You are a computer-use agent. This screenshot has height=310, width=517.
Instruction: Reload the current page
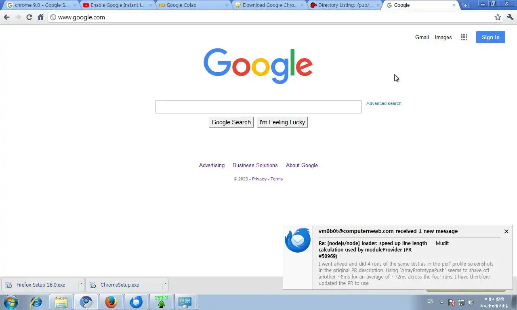pos(29,17)
